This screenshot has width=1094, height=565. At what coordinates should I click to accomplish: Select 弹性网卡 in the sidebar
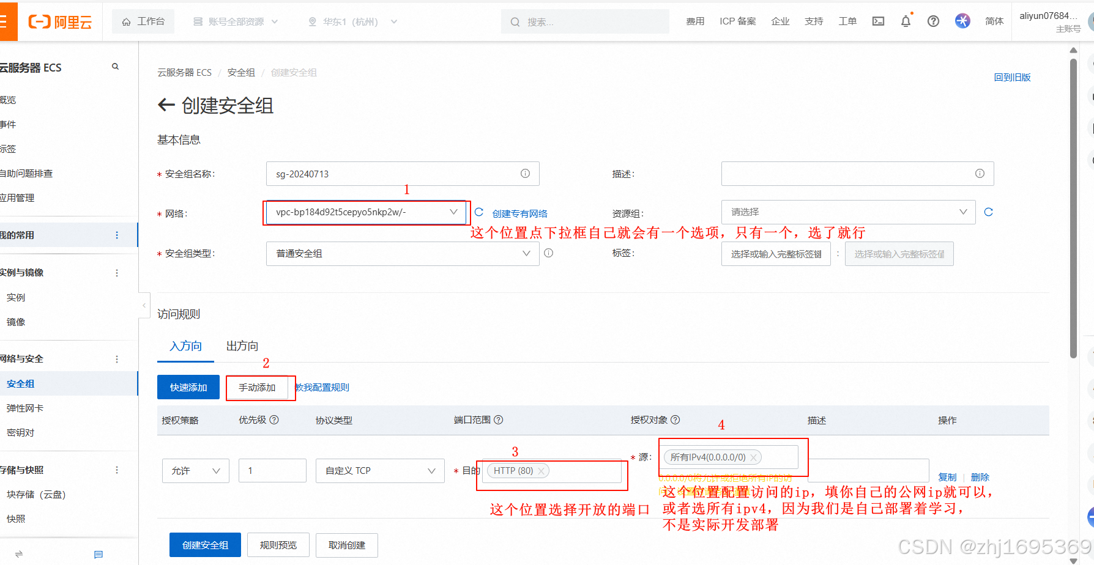[25, 408]
